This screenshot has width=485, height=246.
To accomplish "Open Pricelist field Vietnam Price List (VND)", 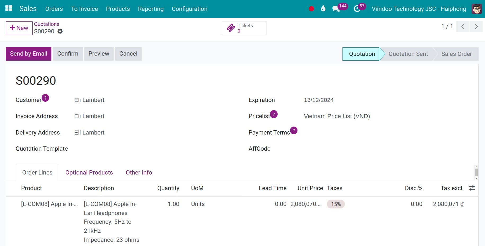I will click(337, 116).
